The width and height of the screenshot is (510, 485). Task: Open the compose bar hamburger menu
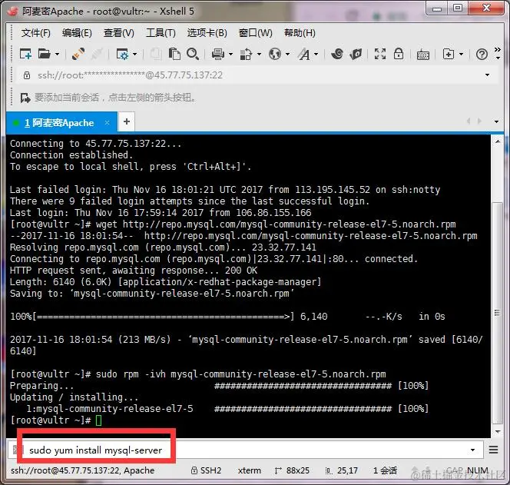point(493,450)
